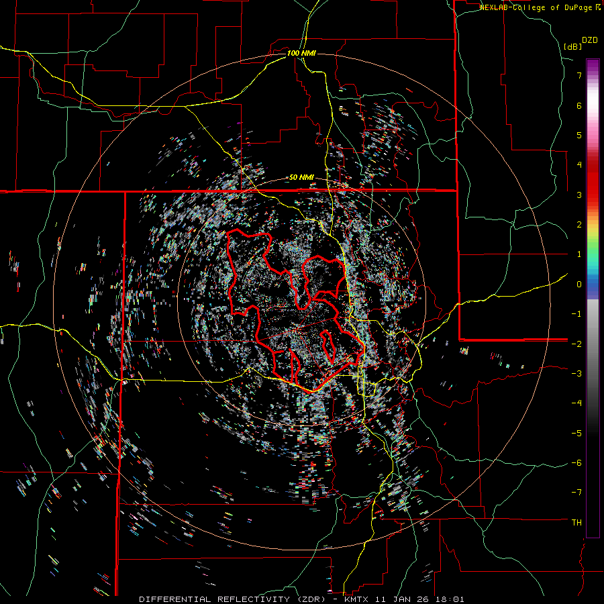Click the ZDR color scale bar

click(593, 298)
